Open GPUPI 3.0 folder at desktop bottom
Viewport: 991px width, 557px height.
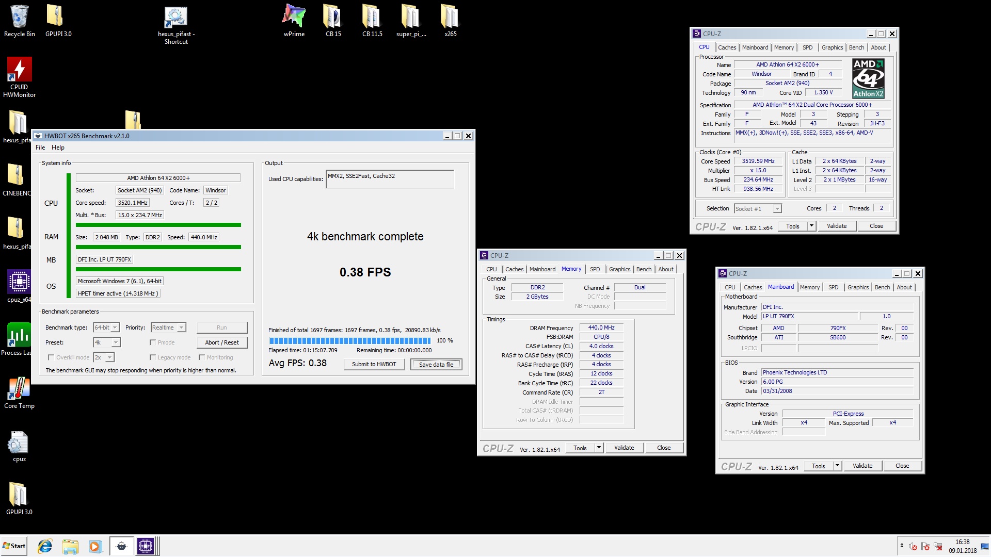(x=19, y=498)
